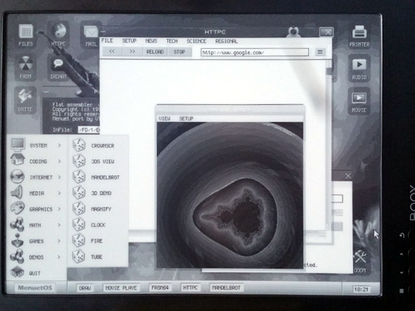The image size is (415, 311).
Task: Expand the INTERNET submenu arrow
Action: [x=59, y=177]
